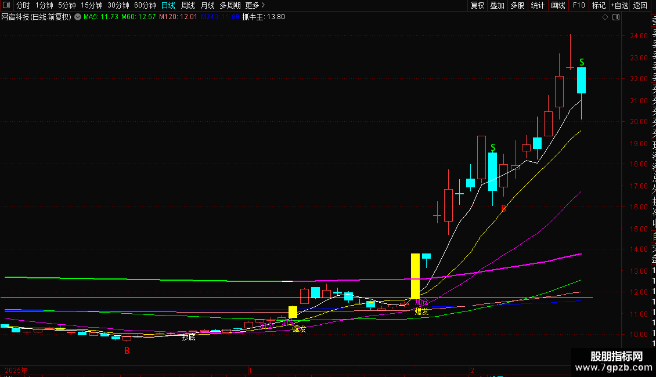Click the M60: 12.57 indicator value
656x377 pixels.
point(139,17)
